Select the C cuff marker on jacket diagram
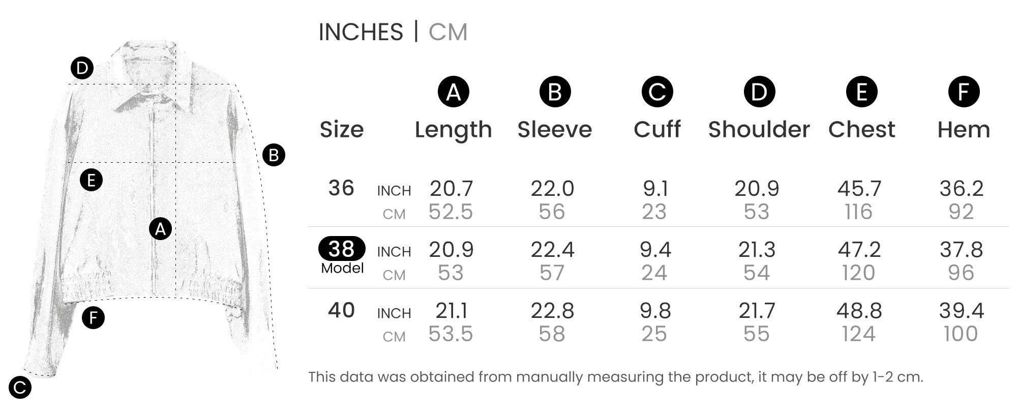The image size is (1017, 410). click(20, 388)
